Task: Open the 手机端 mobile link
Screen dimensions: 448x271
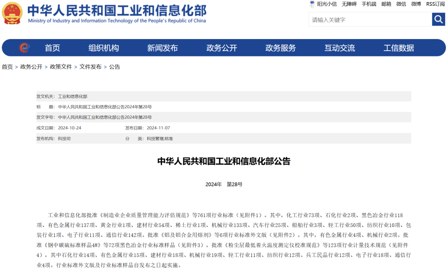Action: click(x=368, y=4)
